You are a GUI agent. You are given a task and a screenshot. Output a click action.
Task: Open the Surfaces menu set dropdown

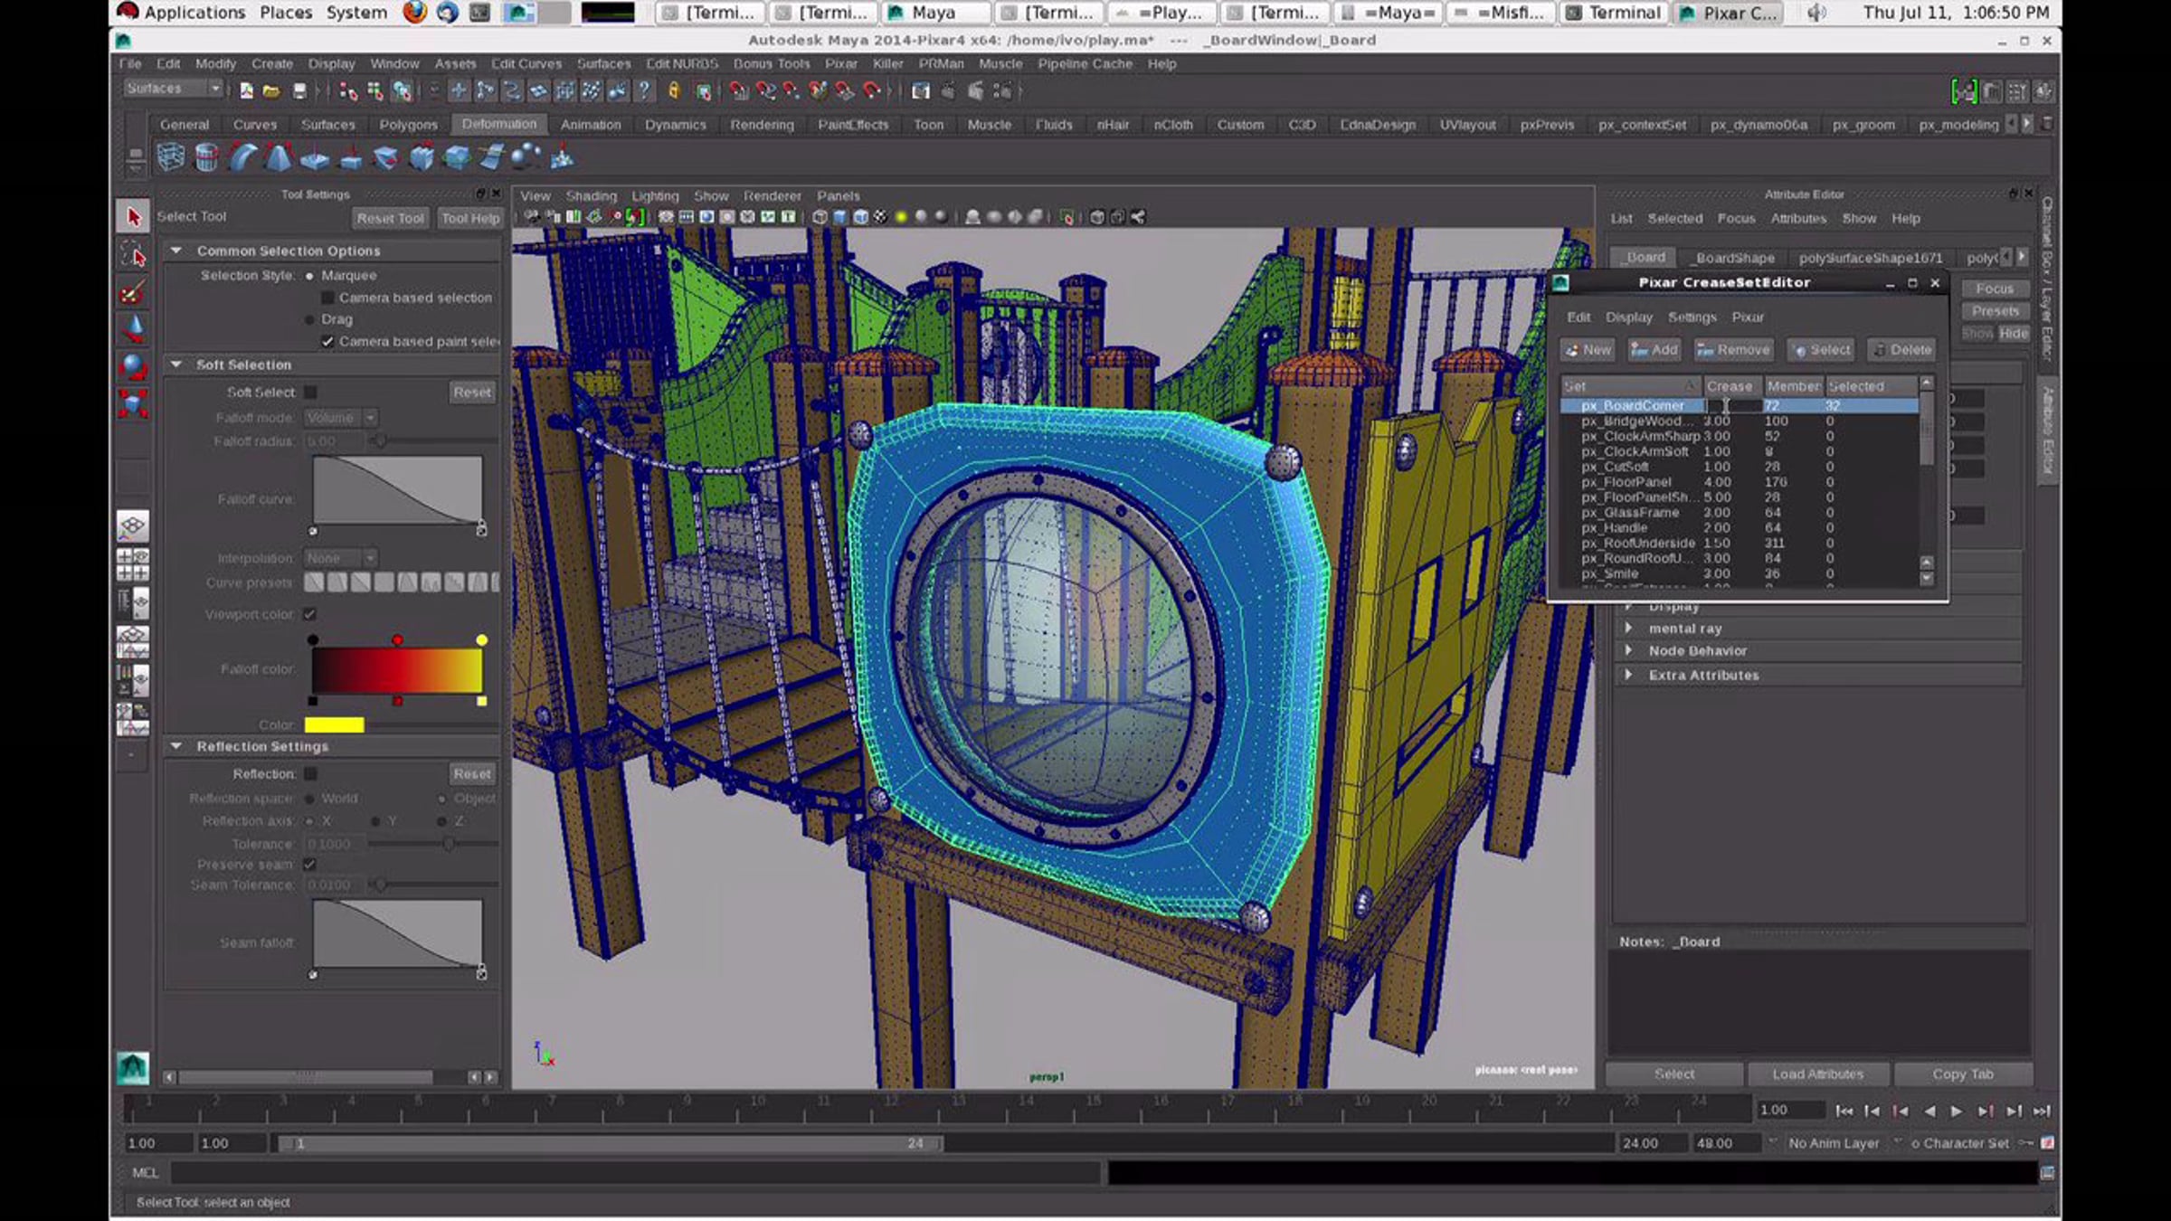[173, 89]
